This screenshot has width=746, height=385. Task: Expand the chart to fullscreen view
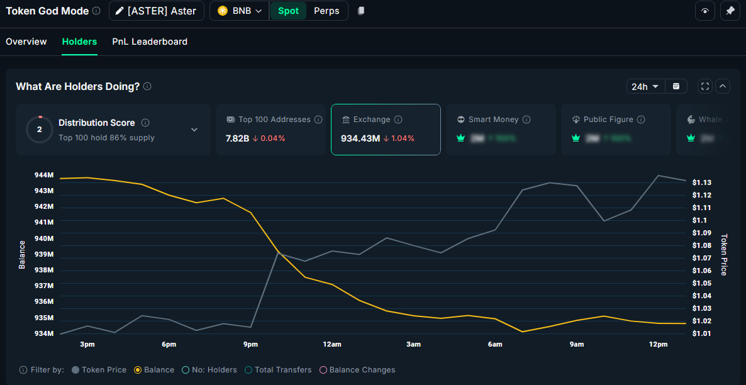coord(704,86)
